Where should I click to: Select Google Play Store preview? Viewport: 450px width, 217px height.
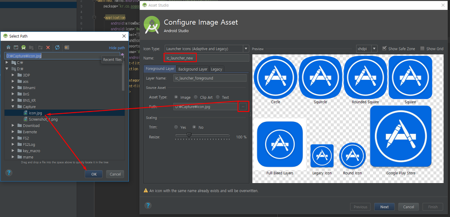point(401,136)
